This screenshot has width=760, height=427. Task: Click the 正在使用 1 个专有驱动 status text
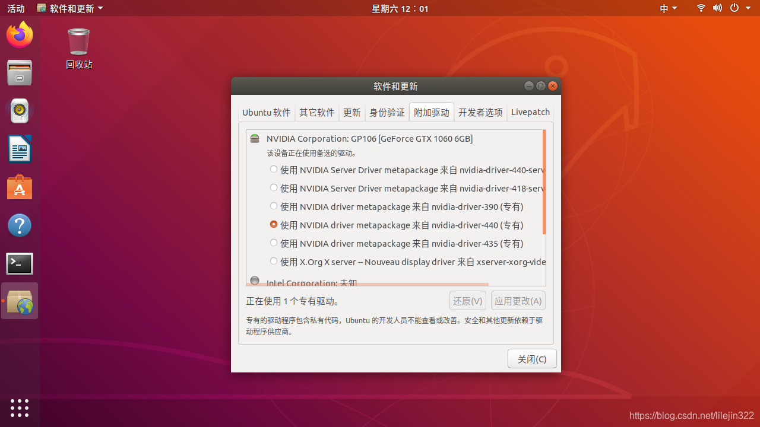click(x=293, y=301)
